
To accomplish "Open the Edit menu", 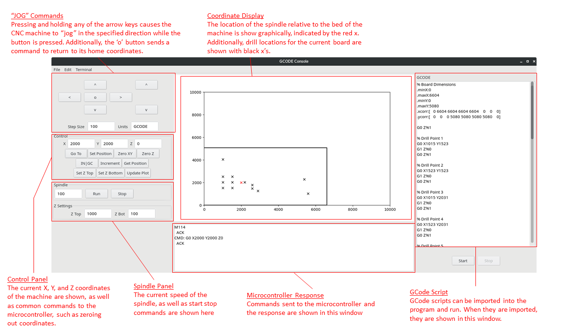I will click(x=68, y=70).
